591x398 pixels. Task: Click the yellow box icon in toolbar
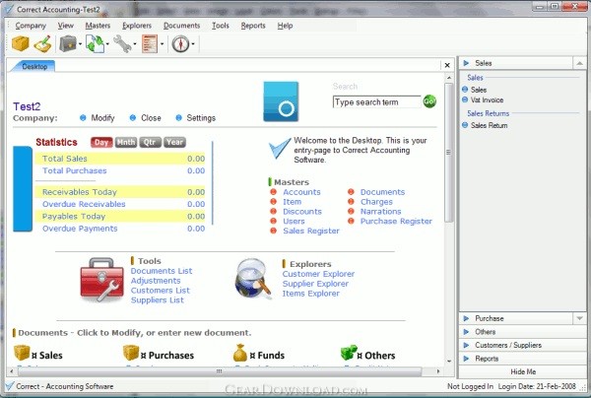tap(20, 43)
